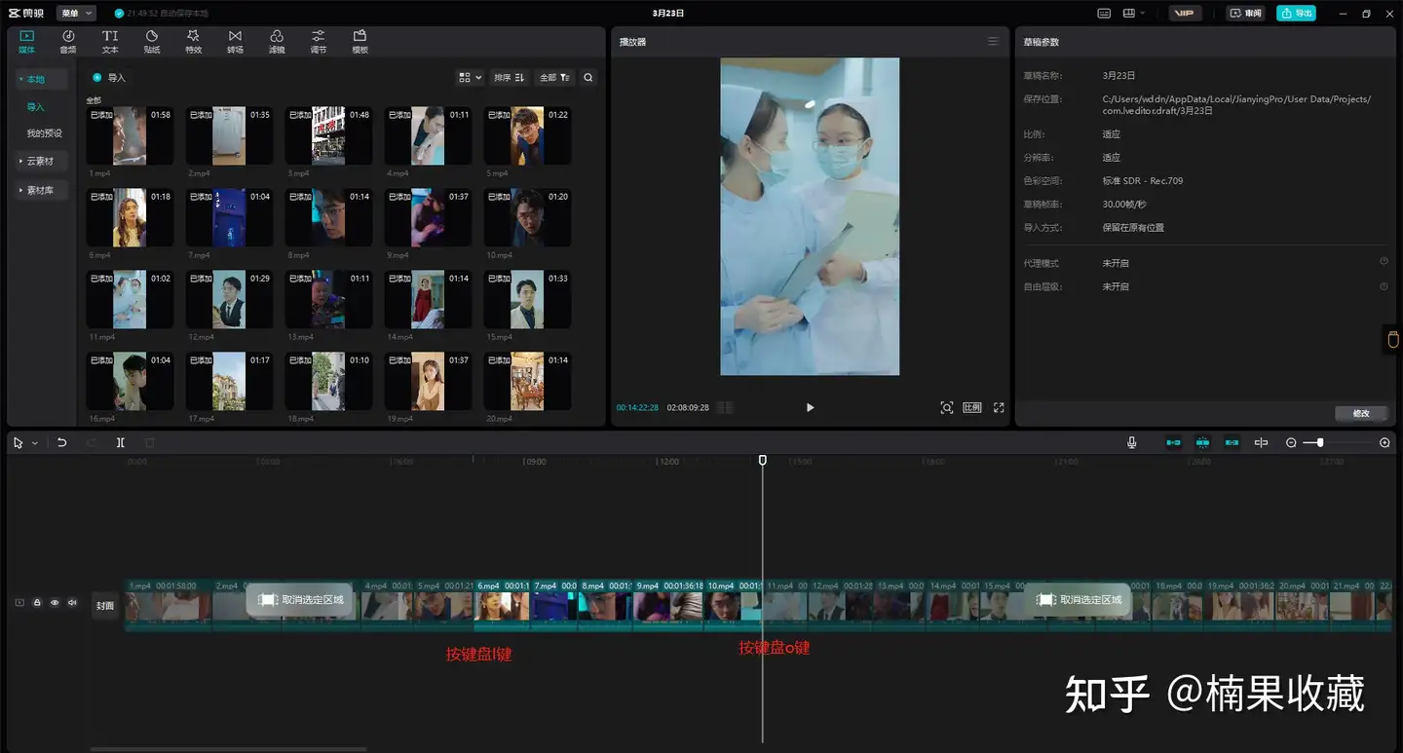Click the track collapse icon left of the lock
Image resolution: width=1403 pixels, height=753 pixels.
pos(19,603)
